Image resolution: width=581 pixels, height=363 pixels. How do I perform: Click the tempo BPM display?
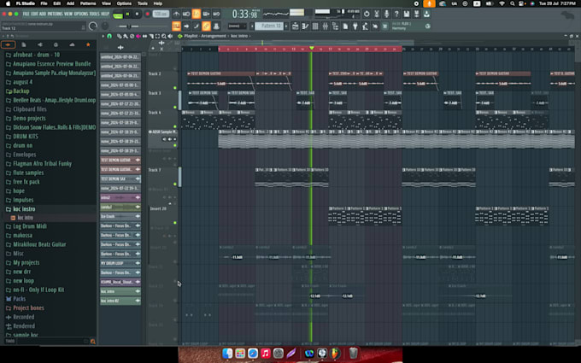161,14
